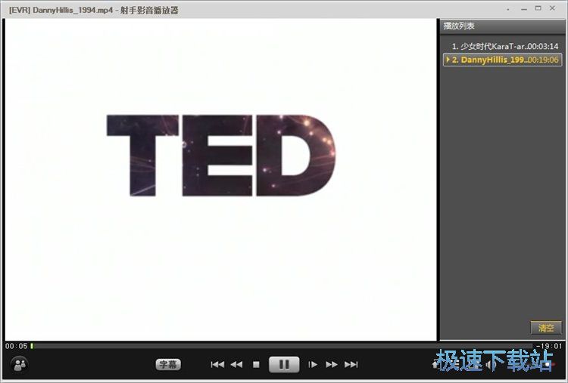Click the elapsed time 00:05 label

coord(17,346)
